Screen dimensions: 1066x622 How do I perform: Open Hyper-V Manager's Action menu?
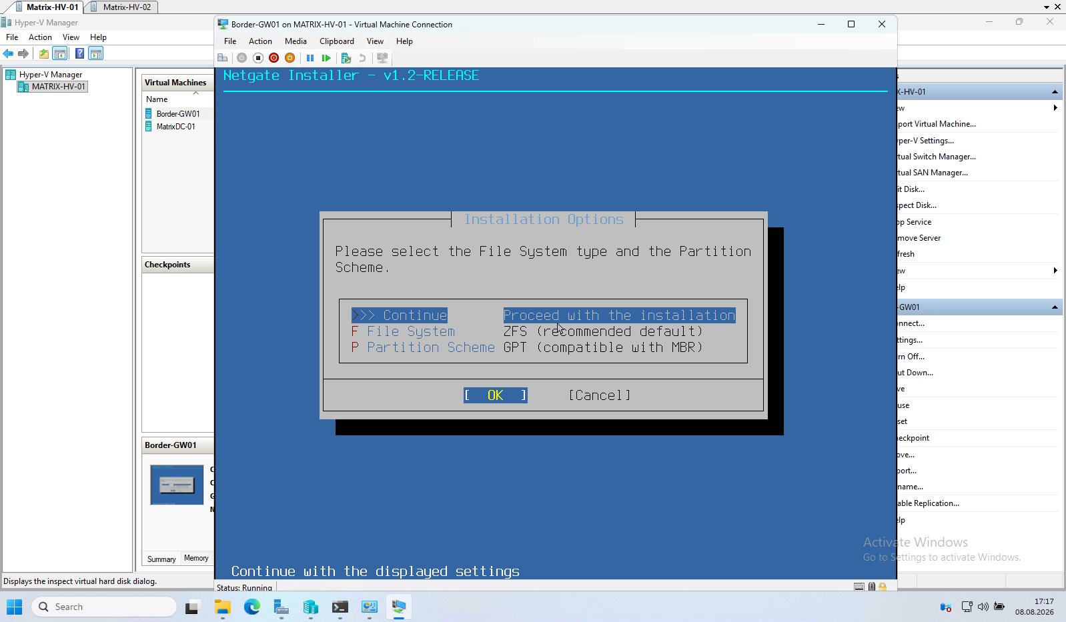(40, 37)
